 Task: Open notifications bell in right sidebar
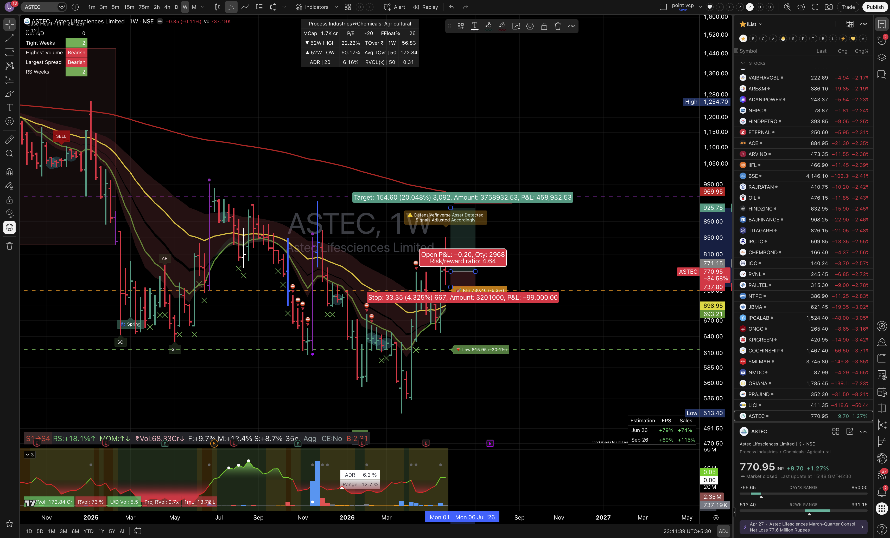[882, 491]
